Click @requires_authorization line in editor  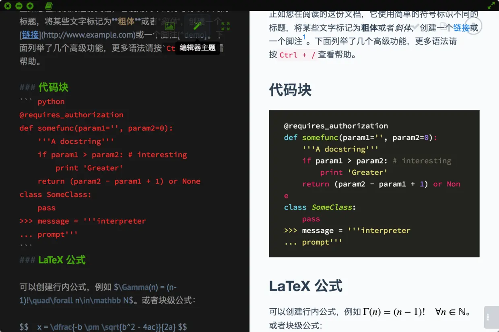tap(71, 115)
